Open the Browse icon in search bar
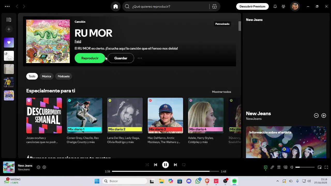This screenshot has height=186, width=331. (214, 6)
